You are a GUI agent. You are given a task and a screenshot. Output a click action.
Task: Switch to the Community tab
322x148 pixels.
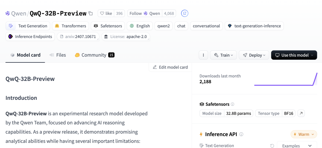click(95, 55)
